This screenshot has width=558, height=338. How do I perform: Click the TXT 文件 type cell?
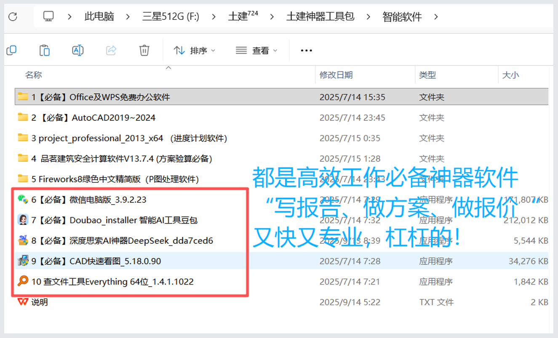click(436, 302)
